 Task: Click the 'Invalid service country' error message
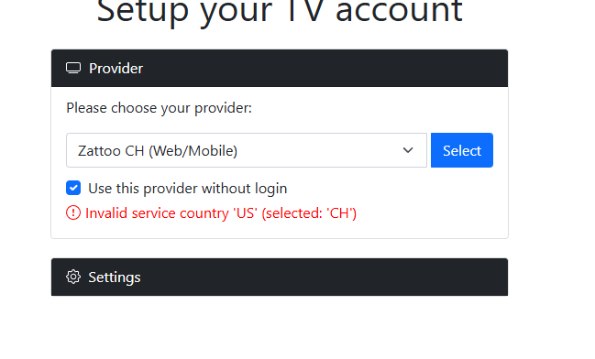point(221,213)
